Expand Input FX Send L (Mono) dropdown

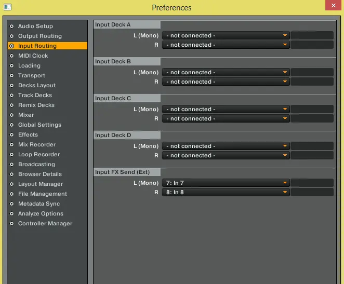click(226, 183)
